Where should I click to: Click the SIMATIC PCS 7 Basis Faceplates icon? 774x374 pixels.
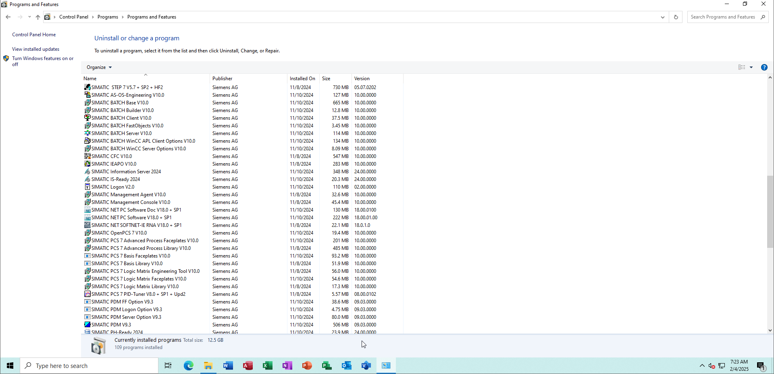tap(87, 256)
